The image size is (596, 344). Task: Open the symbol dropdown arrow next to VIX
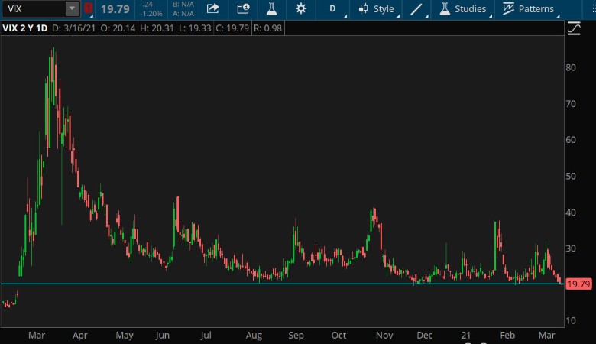click(x=73, y=8)
